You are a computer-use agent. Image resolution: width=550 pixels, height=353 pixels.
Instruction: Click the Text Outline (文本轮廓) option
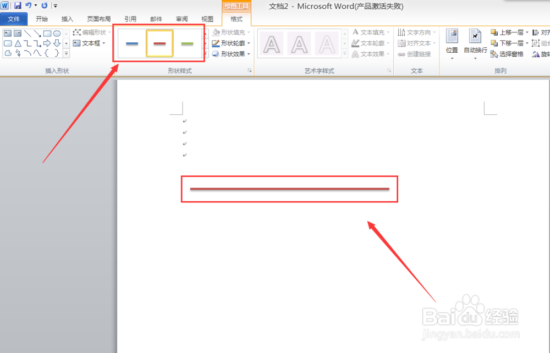(x=370, y=43)
